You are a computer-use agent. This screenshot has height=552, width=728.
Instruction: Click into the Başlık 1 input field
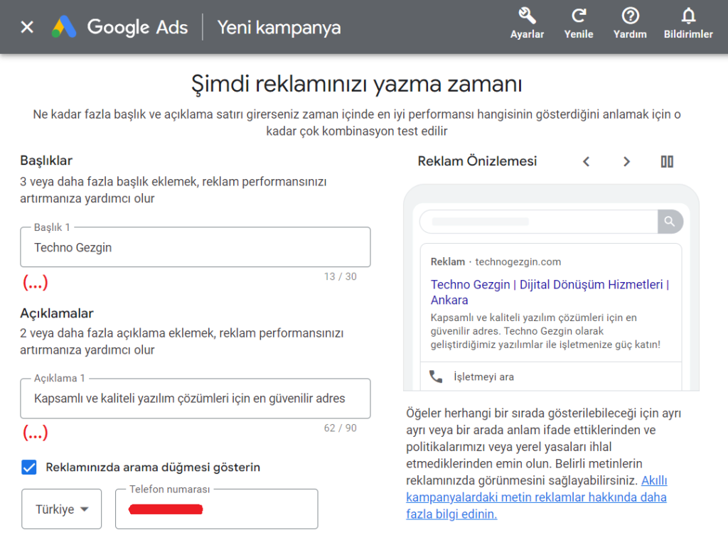click(196, 247)
